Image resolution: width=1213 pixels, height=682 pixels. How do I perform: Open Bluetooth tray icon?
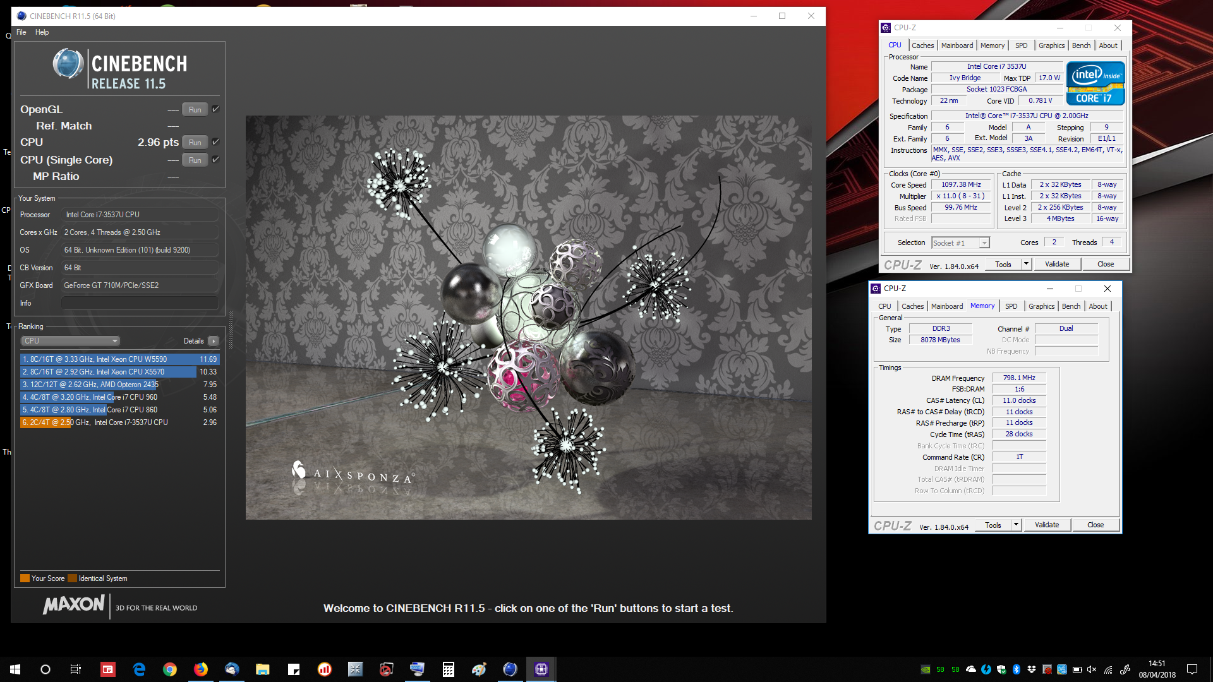tap(1017, 669)
